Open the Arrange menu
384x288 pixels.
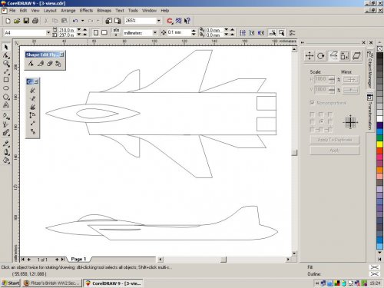tap(68, 11)
